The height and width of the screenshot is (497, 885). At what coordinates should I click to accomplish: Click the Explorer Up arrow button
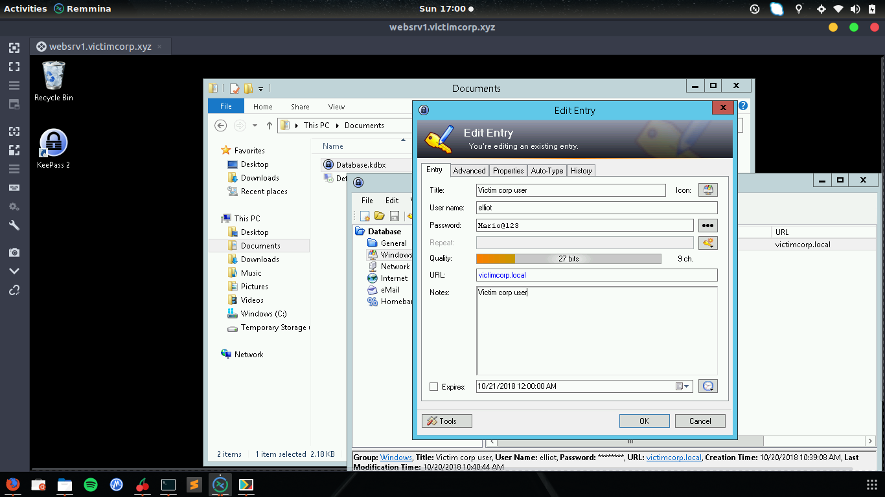[x=269, y=126]
